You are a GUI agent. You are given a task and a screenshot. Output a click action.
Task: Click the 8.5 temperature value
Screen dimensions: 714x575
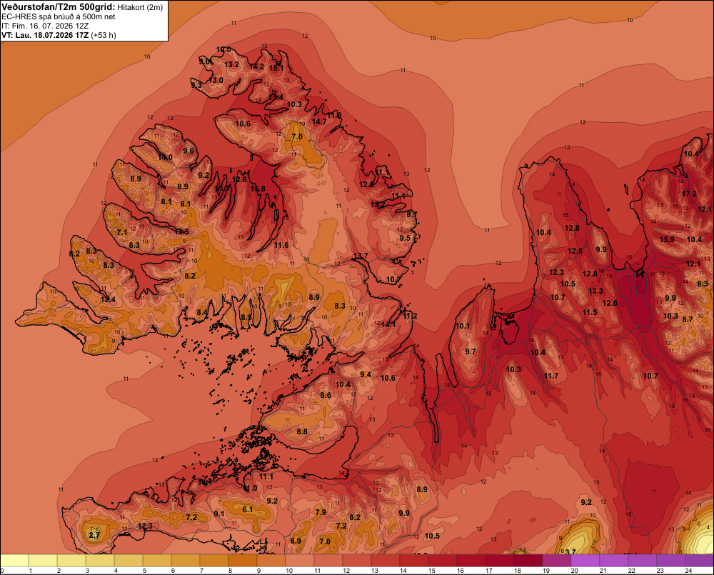246,317
